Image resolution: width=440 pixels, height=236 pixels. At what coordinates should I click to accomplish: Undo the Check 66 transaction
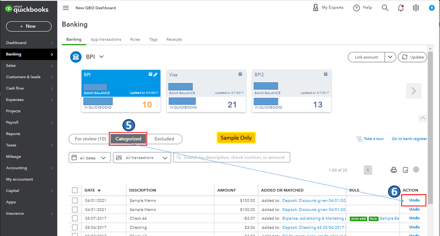pos(414,218)
